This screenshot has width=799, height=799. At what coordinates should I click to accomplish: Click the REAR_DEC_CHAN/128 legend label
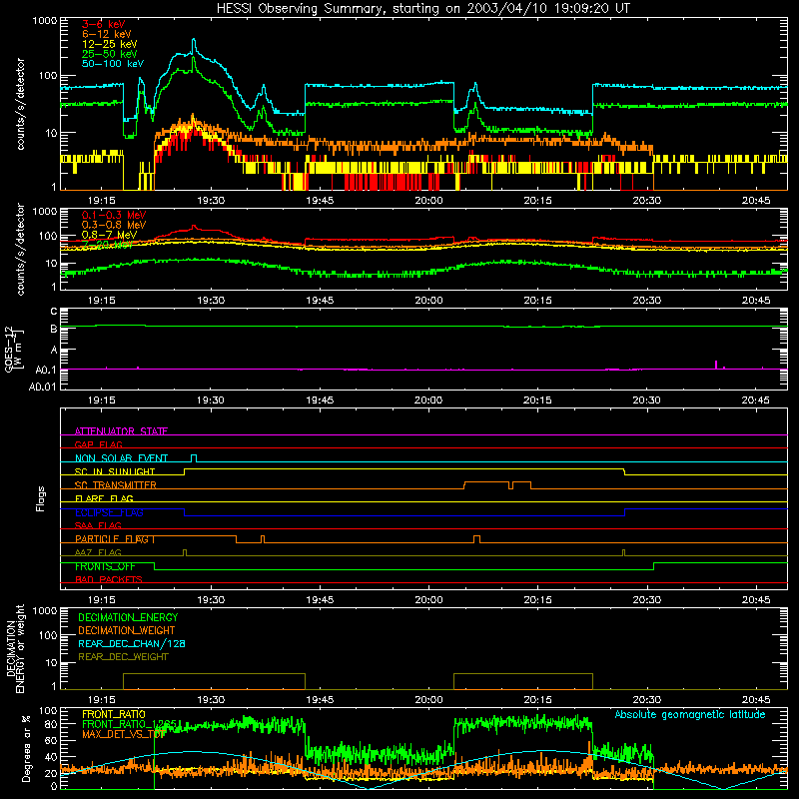(x=132, y=644)
